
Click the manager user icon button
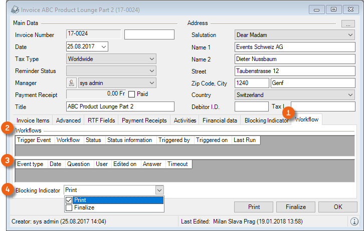click(72, 83)
